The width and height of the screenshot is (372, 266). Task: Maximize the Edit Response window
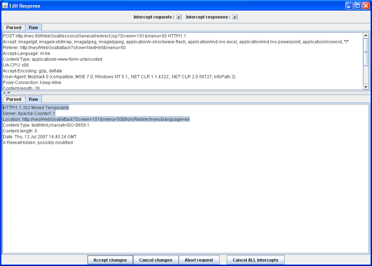point(357,6)
